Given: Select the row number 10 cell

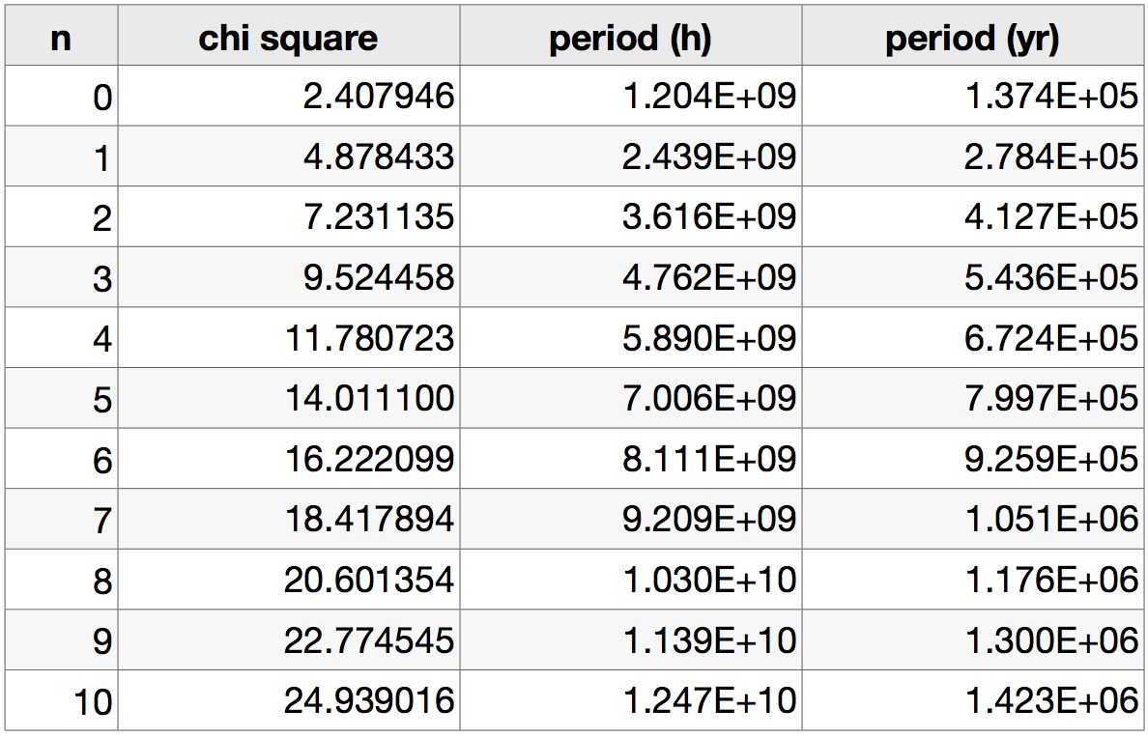Looking at the screenshot, I should (x=62, y=700).
